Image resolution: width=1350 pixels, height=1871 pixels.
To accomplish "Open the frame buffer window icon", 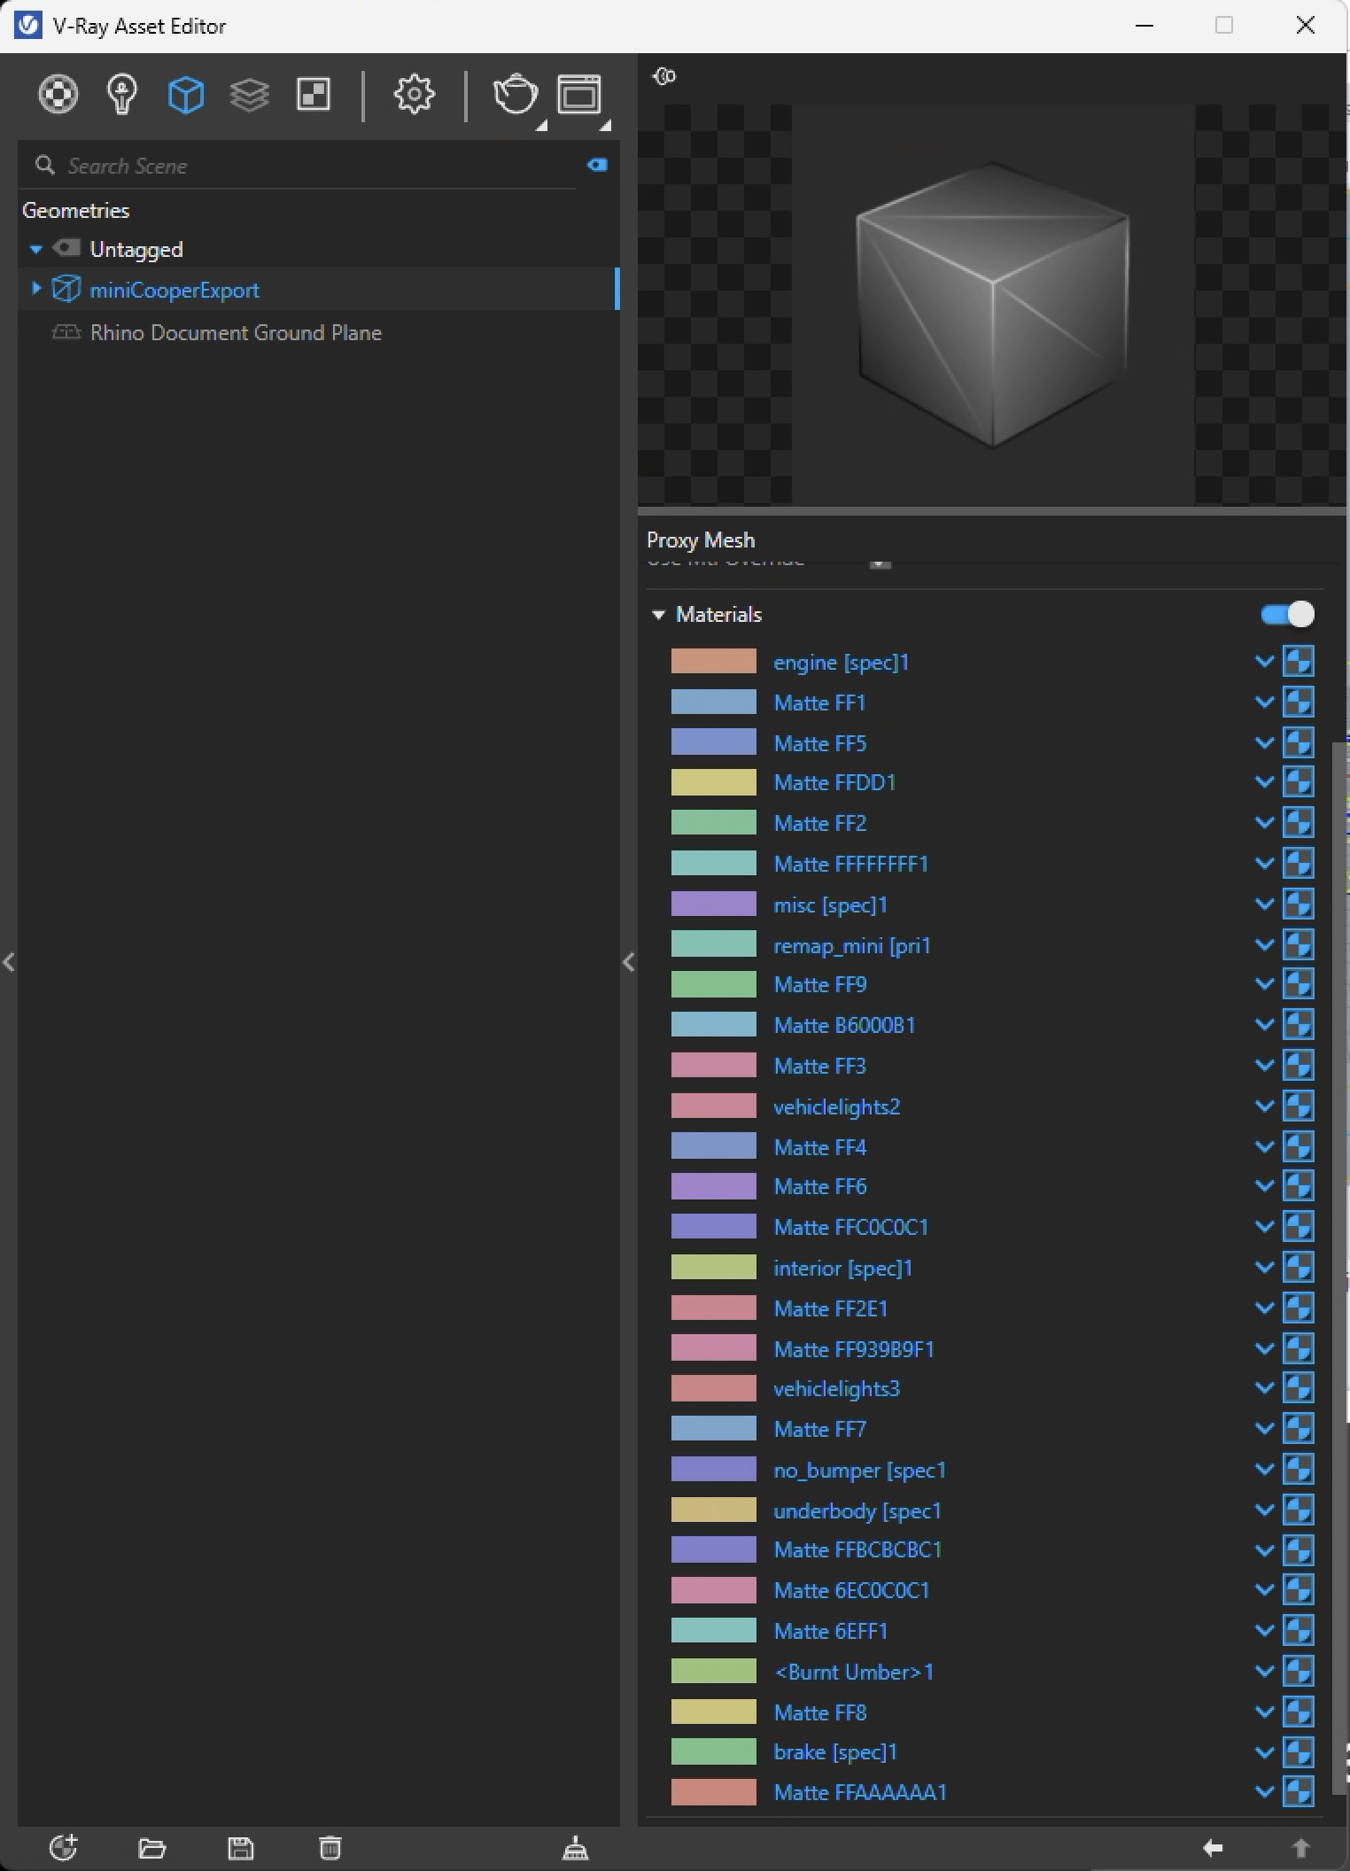I will pyautogui.click(x=579, y=94).
